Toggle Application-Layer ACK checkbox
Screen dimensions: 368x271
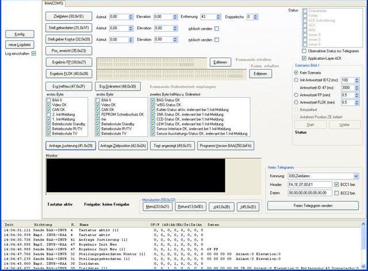[x=304, y=58]
